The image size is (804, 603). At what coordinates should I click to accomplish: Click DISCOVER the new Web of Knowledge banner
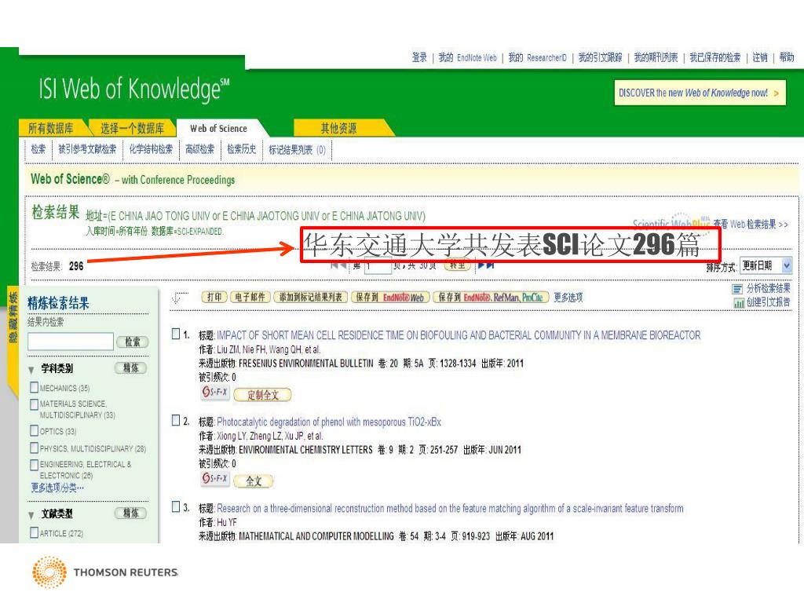(700, 93)
